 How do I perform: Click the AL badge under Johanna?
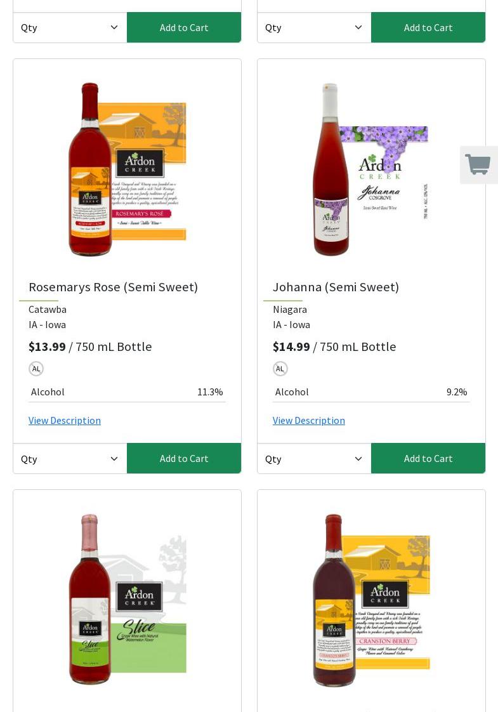click(280, 369)
